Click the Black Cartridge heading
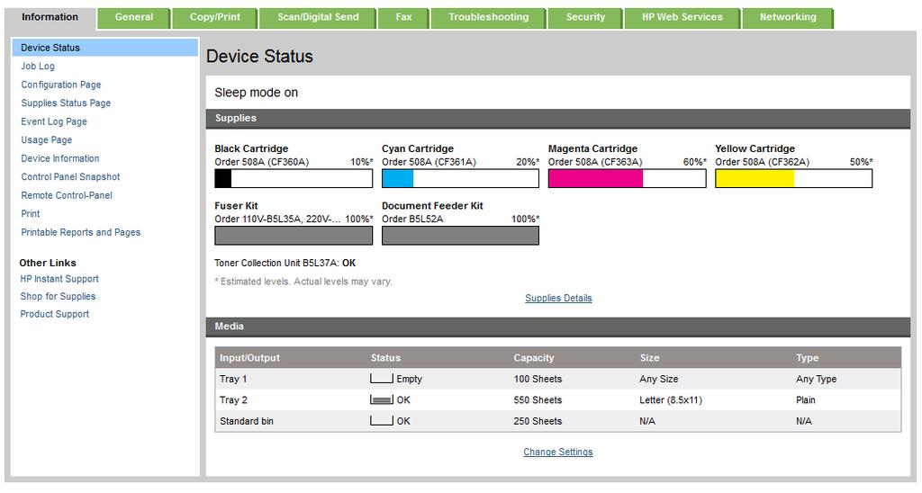The width and height of the screenshot is (922, 493). [x=251, y=148]
